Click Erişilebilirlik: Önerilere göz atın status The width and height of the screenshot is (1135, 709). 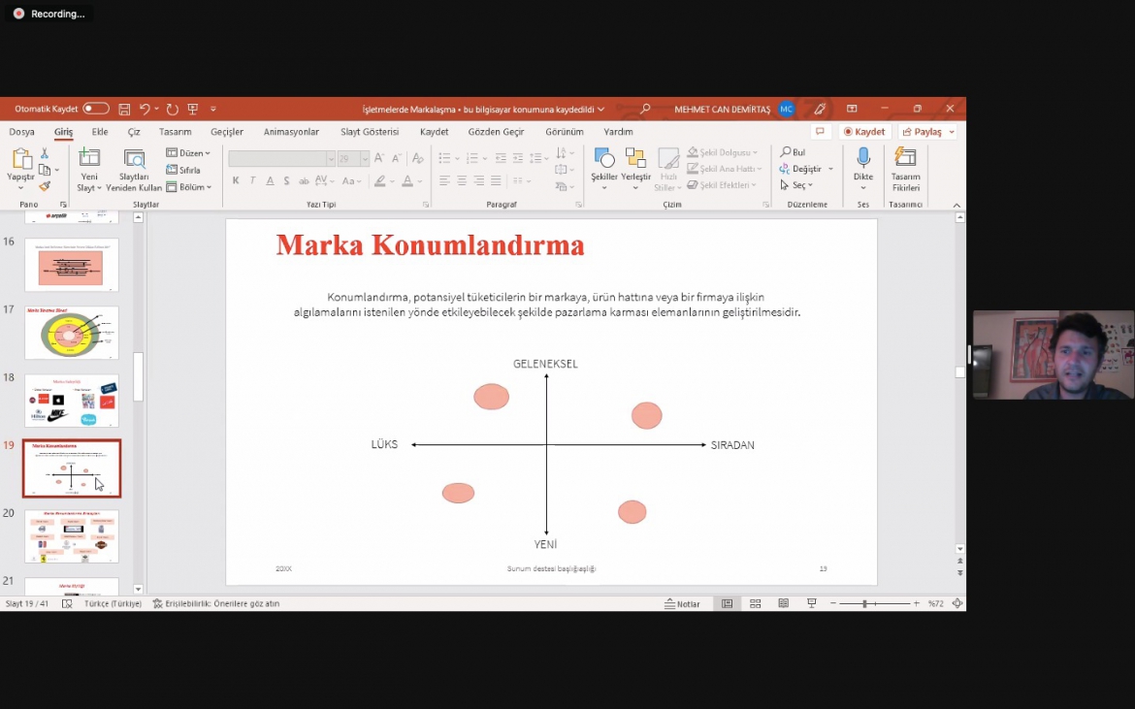click(x=215, y=603)
